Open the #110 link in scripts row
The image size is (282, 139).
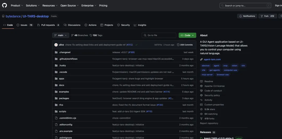(x=149, y=111)
